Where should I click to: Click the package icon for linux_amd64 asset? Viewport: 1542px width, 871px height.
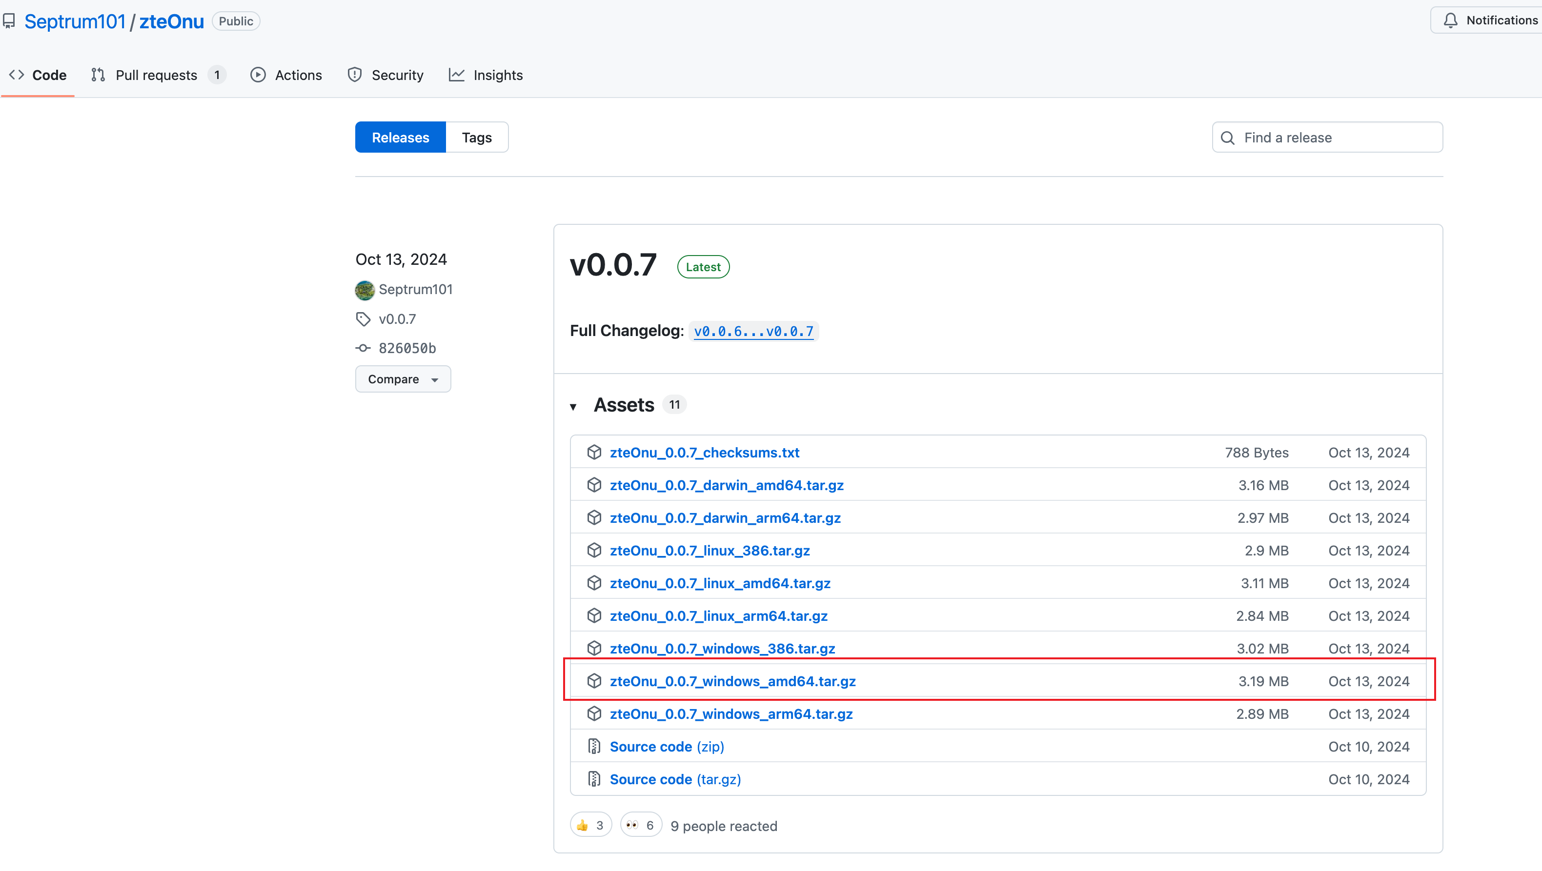click(x=594, y=583)
